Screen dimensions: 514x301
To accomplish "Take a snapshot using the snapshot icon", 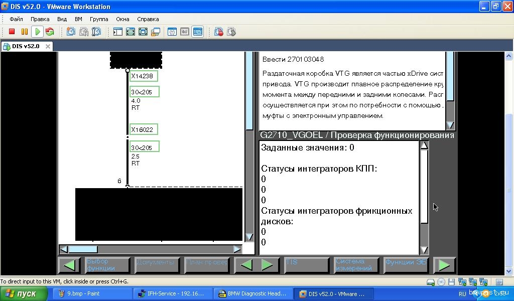I will click(x=71, y=32).
